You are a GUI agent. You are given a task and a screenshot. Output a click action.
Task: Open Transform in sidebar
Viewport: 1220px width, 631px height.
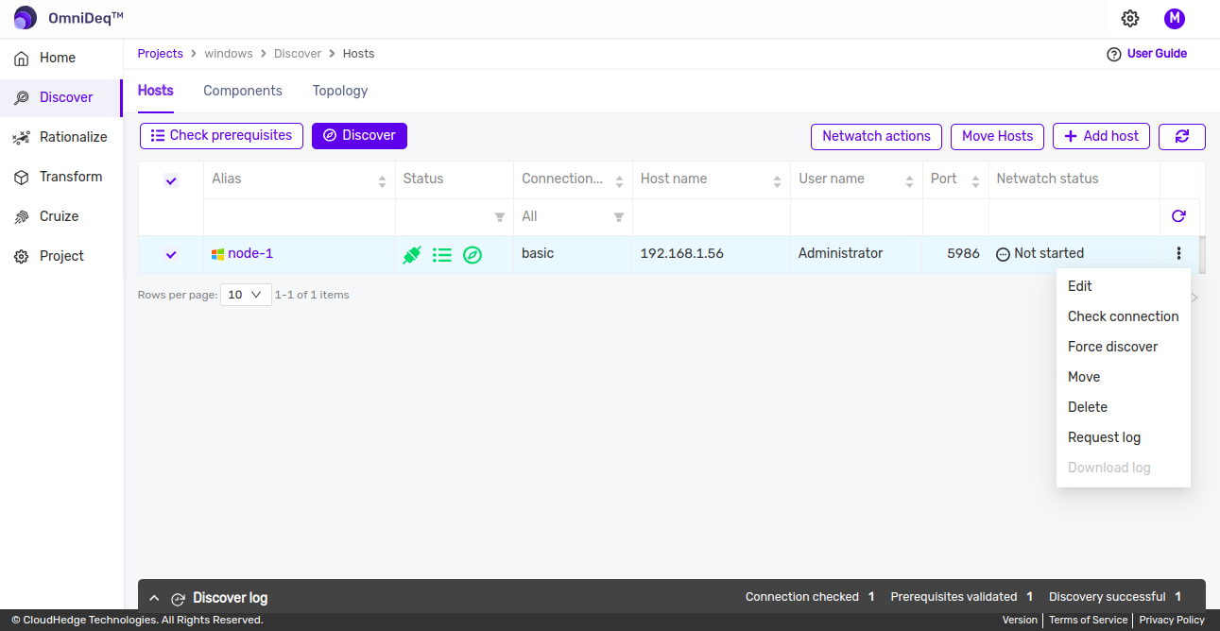(61, 177)
